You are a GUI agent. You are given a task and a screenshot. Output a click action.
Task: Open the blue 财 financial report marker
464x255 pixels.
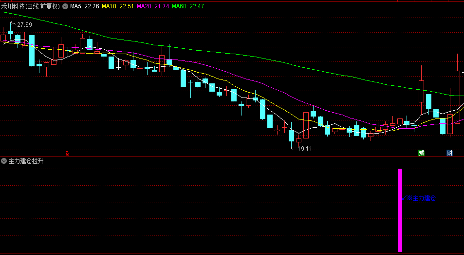tap(449, 153)
